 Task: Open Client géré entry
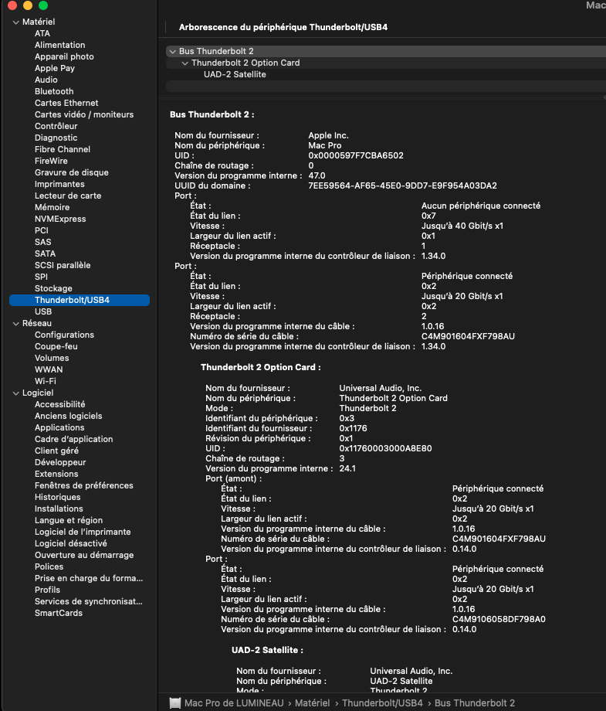click(56, 451)
